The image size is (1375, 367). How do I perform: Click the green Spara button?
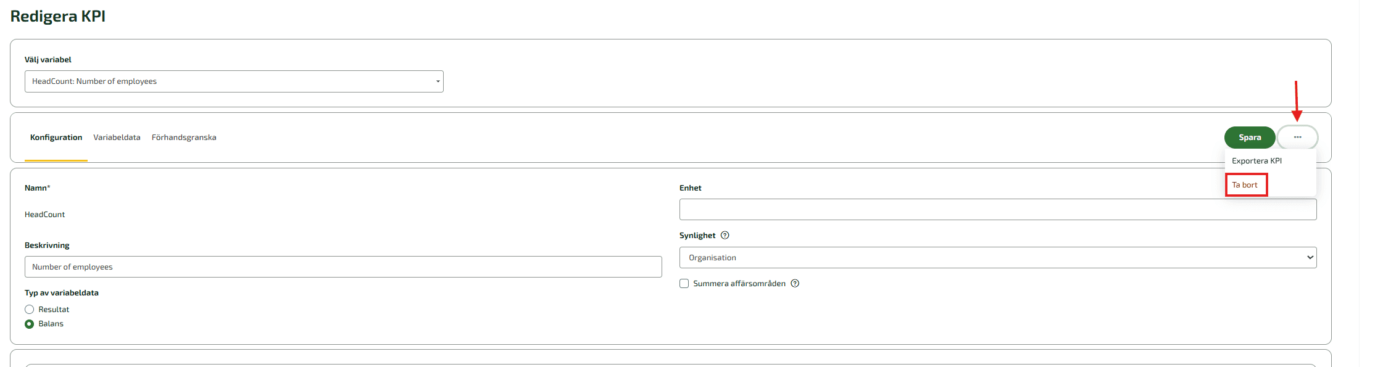click(1250, 137)
